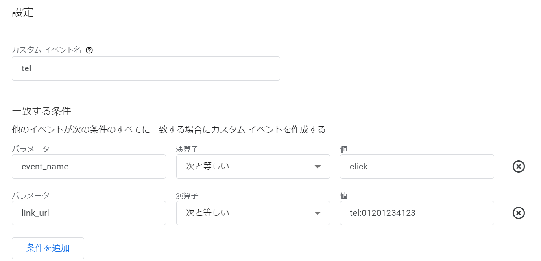Viewport: 541px width, 261px height.
Task: Select the link_url parameter field
Action: coord(89,213)
